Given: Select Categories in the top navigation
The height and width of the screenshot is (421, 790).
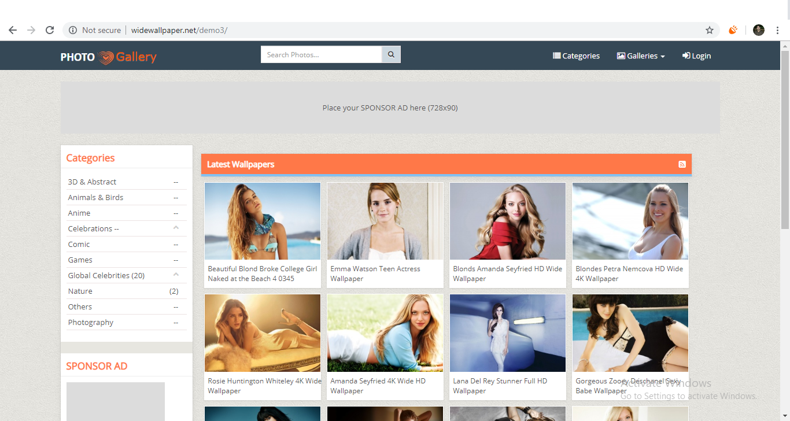Looking at the screenshot, I should [580, 56].
